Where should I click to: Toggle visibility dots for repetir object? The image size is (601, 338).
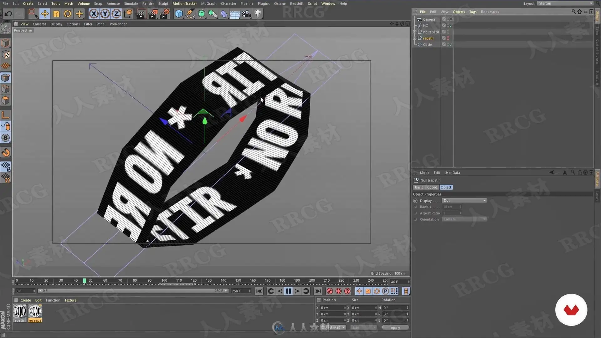pyautogui.click(x=448, y=38)
